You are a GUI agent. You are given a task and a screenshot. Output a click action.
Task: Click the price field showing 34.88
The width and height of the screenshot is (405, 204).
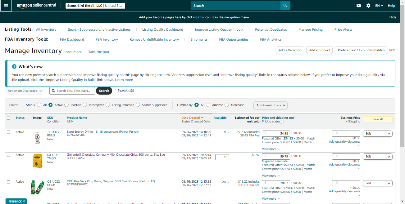pyautogui.click(x=276, y=134)
